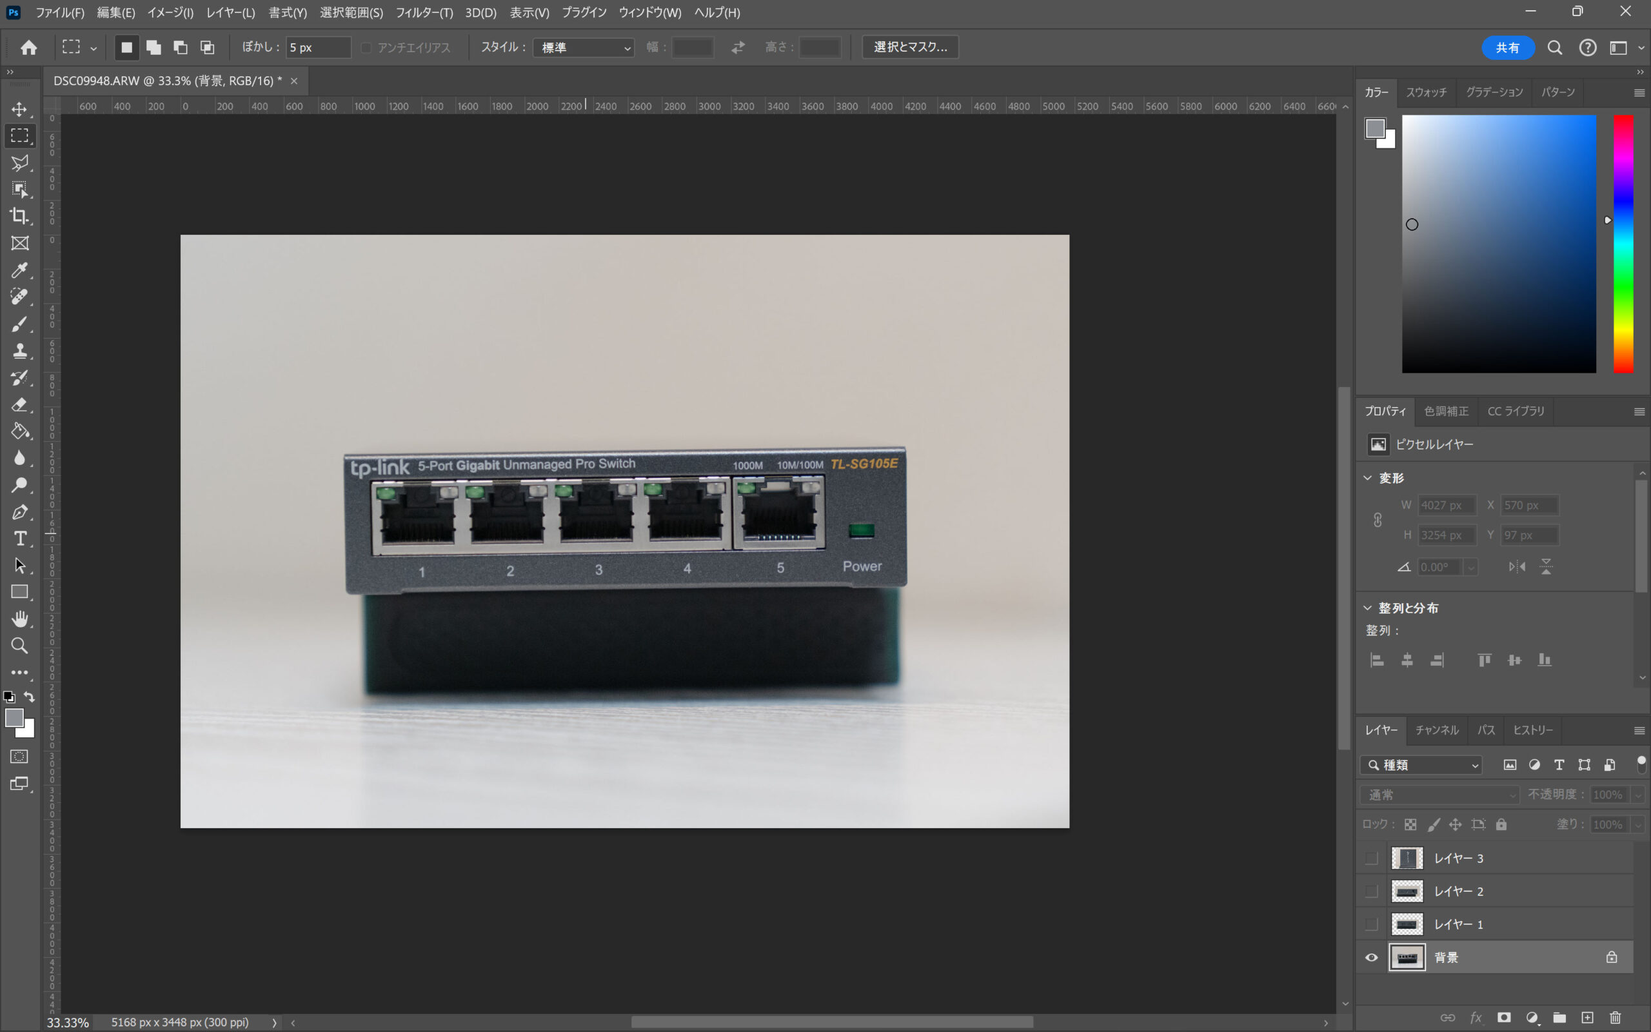
Task: Hide the 背景 layer with eye icon
Action: [1371, 958]
